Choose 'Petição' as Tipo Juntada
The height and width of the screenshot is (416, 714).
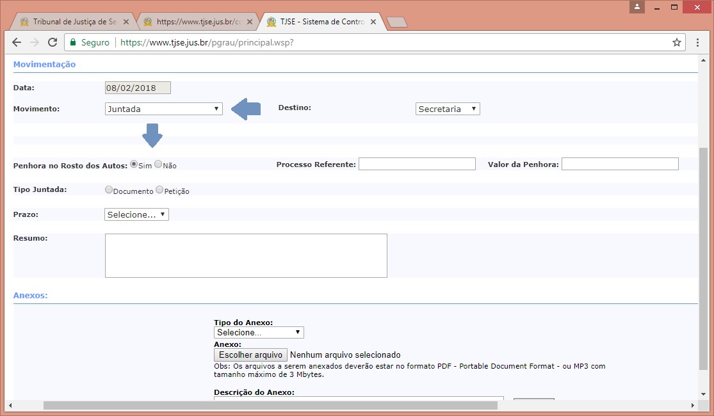(160, 190)
